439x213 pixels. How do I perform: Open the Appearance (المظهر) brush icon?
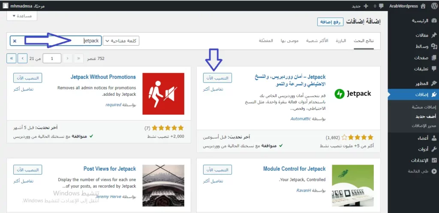tap(434, 83)
